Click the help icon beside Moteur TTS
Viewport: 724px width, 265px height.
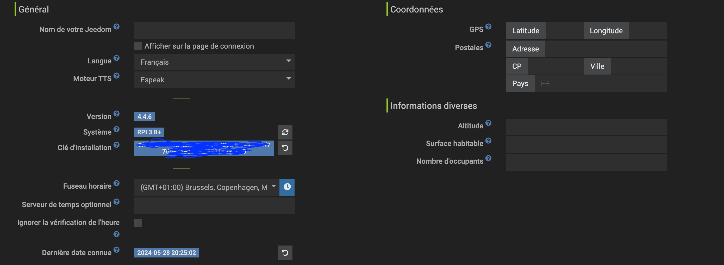[x=116, y=76]
